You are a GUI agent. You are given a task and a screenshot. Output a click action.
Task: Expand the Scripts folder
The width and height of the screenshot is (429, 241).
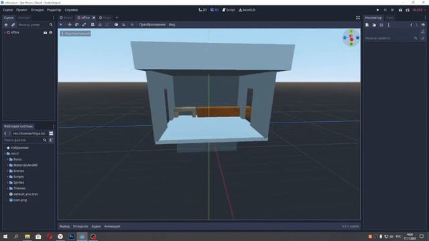7,177
